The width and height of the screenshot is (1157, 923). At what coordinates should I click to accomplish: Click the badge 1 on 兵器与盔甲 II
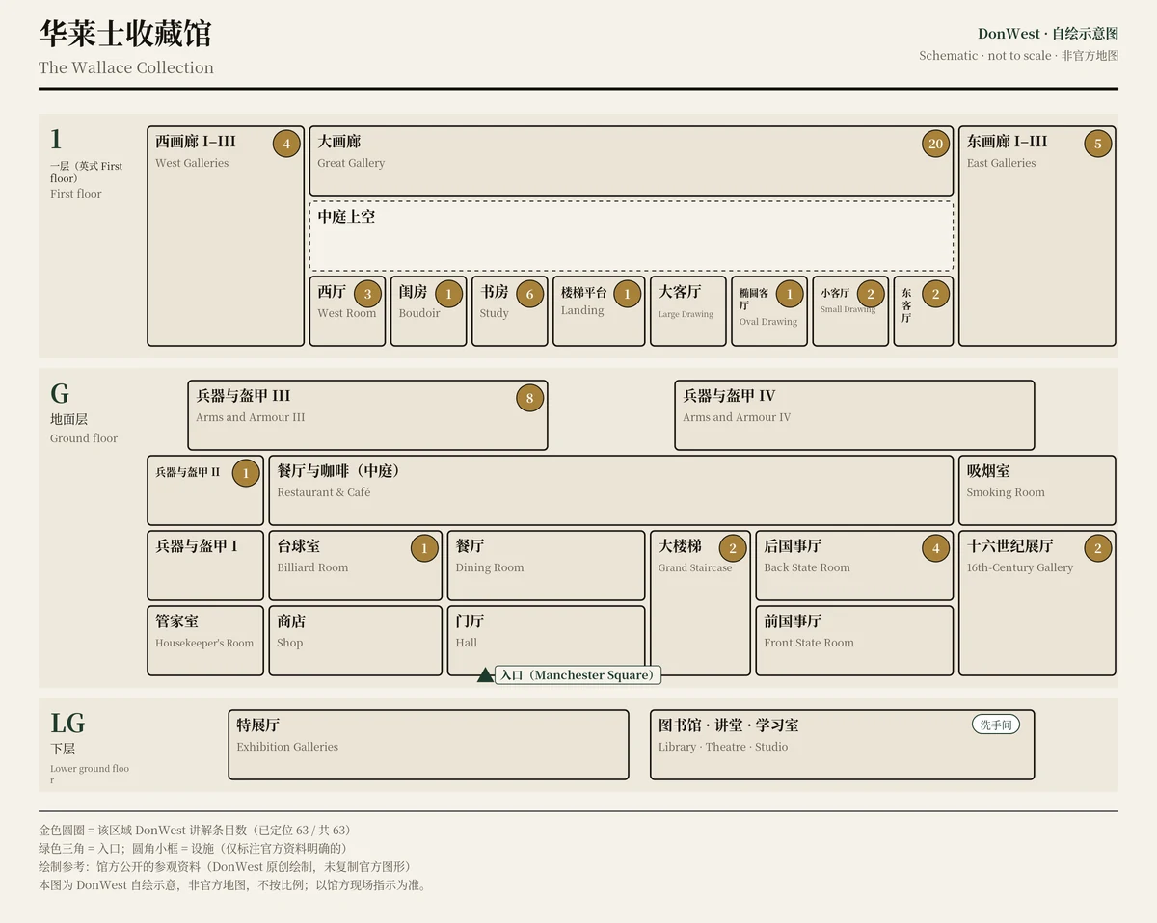[x=246, y=473]
